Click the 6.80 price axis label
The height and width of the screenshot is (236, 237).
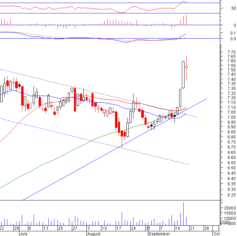[x=231, y=137]
